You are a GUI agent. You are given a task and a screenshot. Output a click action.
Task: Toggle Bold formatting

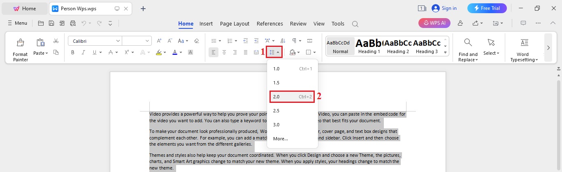click(73, 52)
